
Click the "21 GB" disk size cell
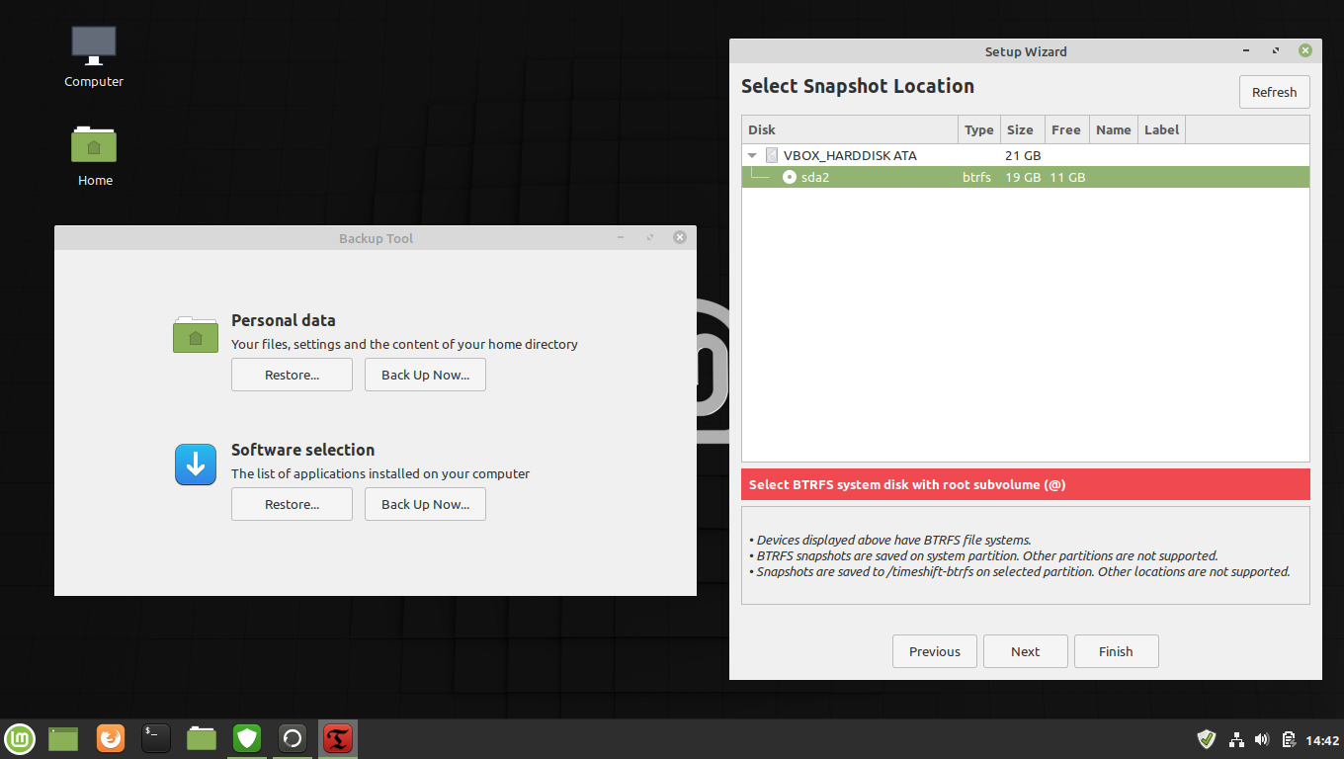[1023, 155]
